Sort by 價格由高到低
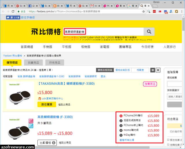Viewport: 185px width, 149px height. (x=123, y=70)
